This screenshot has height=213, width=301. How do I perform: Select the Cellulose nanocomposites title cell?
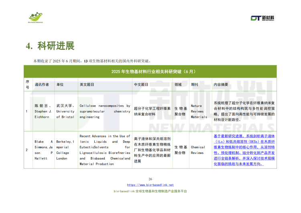(x=105, y=111)
